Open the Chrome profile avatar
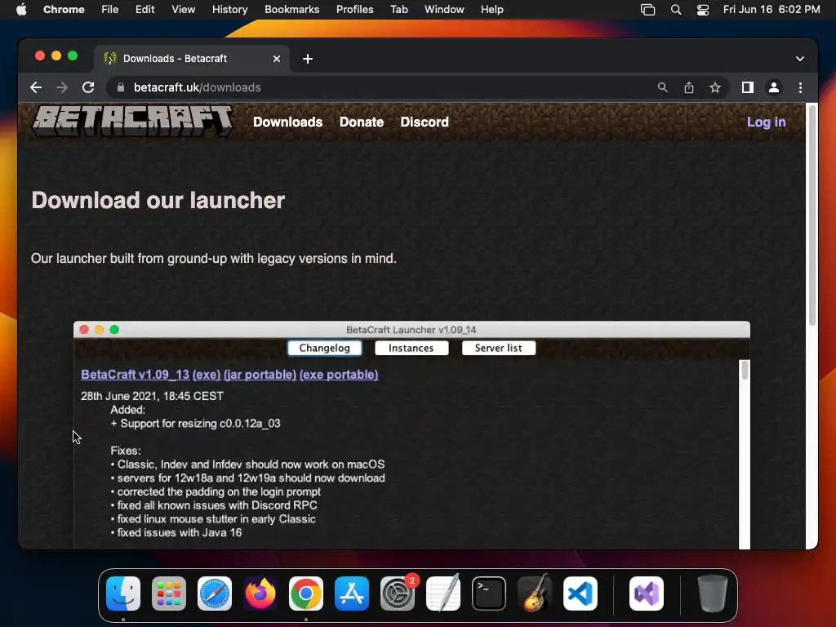836x627 pixels. click(x=774, y=87)
